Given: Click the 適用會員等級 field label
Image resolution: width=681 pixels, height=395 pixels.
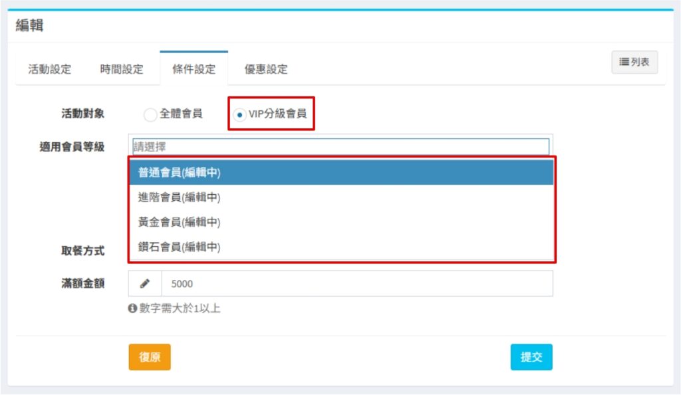Looking at the screenshot, I should tap(72, 147).
